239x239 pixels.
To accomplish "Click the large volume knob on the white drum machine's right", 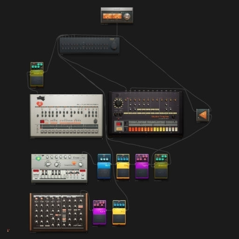I will (x=96, y=121).
